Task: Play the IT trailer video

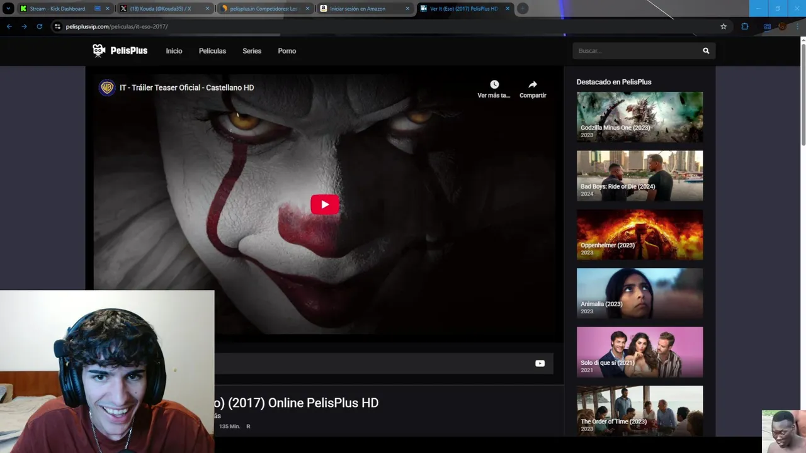Action: click(x=325, y=204)
